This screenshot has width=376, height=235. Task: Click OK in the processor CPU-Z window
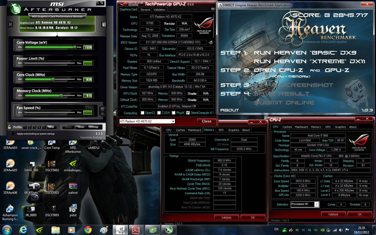click(x=360, y=214)
